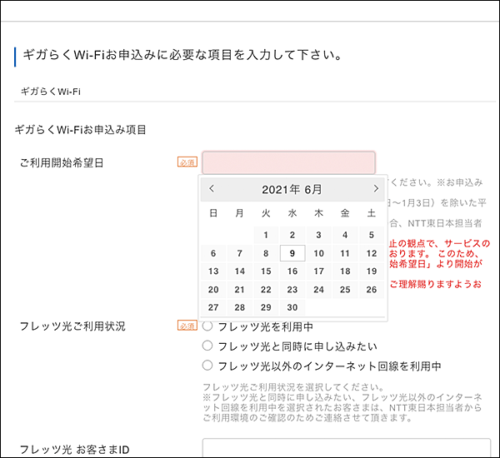This screenshot has width=500, height=458.
Task: Choose date 13 in the calendar
Action: coord(213,271)
